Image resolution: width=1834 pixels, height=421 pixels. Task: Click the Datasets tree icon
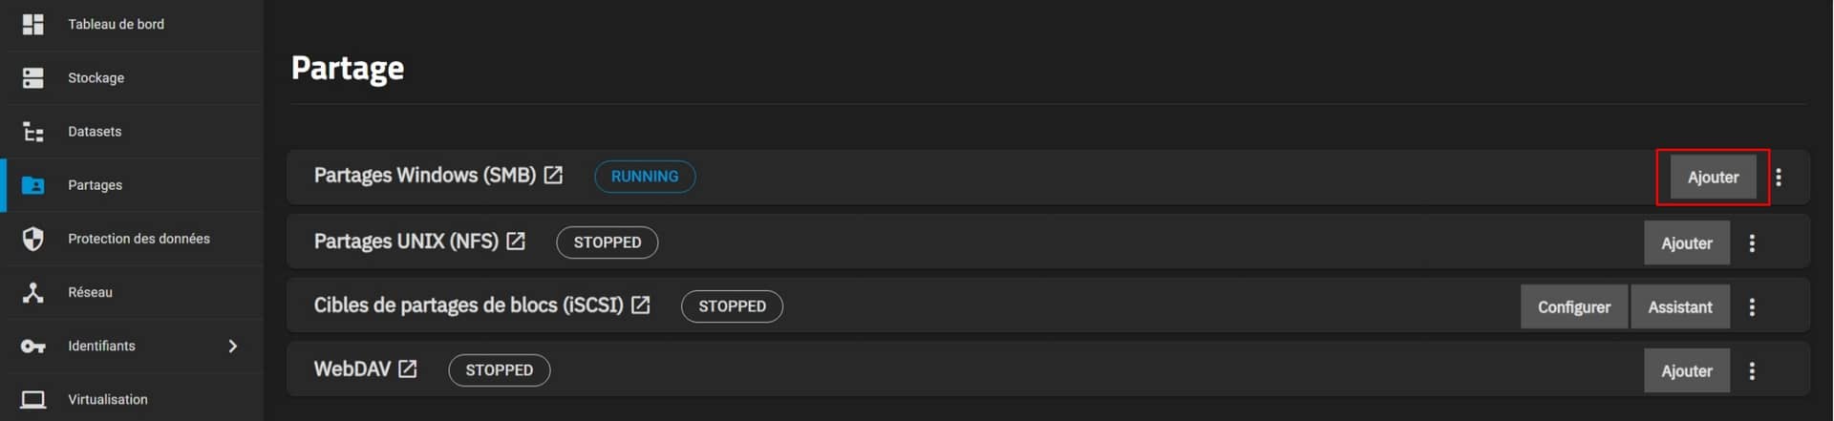33,132
